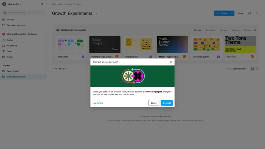Select the Pitches template tab
This screenshot has height=149, width=265.
[247, 30]
